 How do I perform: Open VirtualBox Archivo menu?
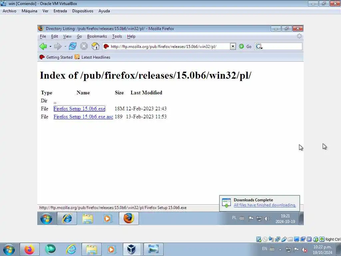click(x=9, y=11)
